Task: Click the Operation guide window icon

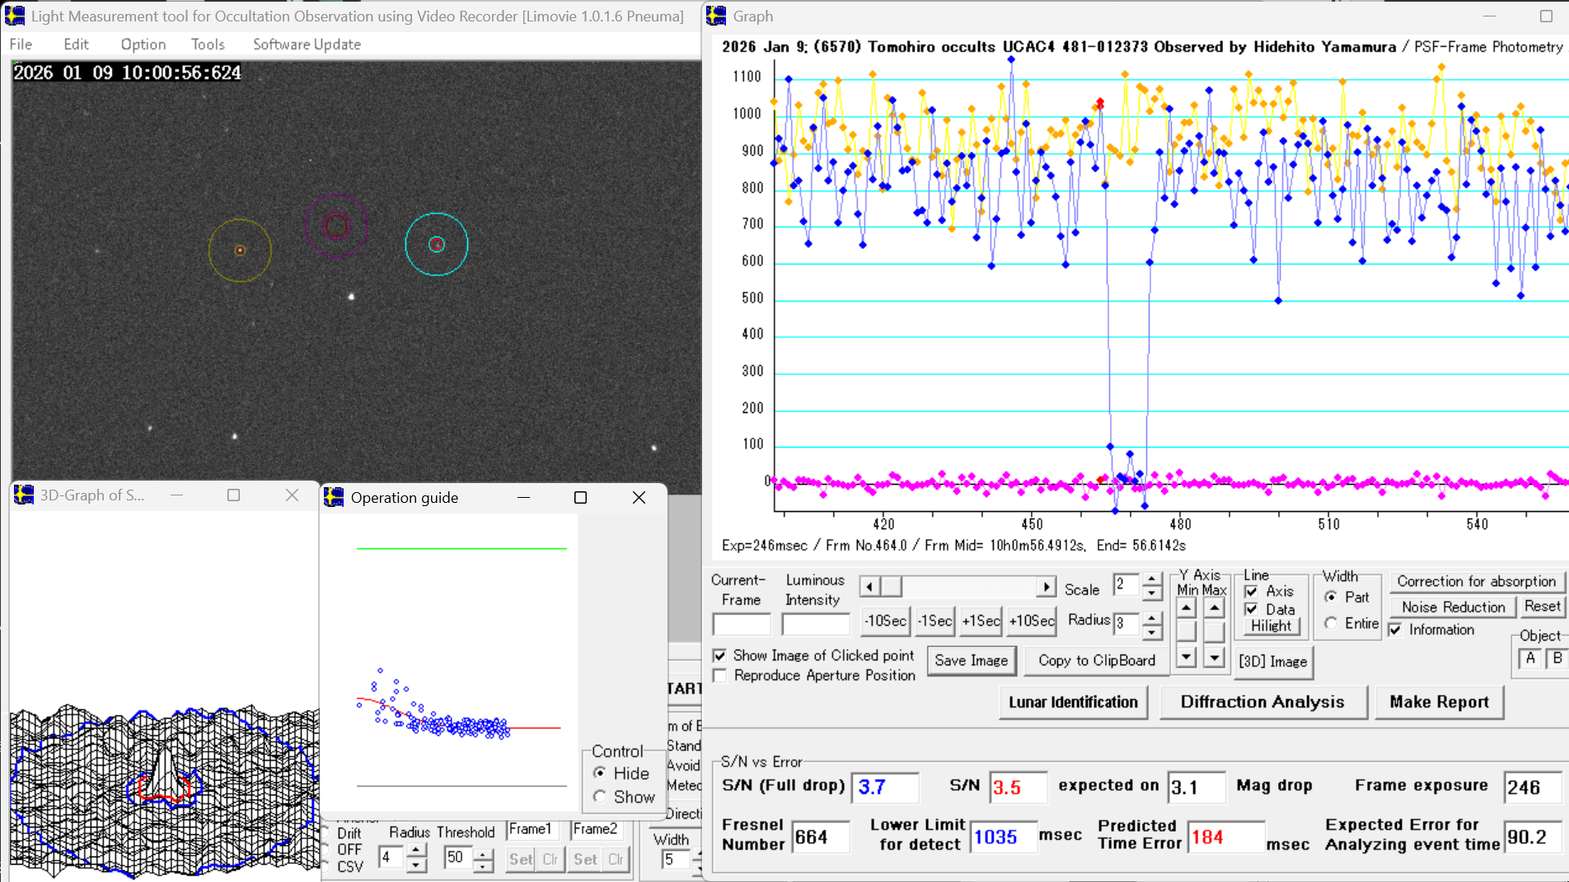Action: tap(334, 497)
